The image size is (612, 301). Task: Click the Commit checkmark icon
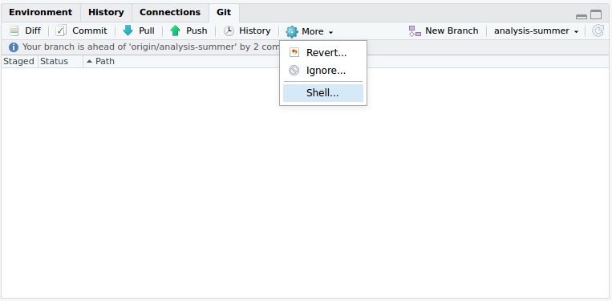click(61, 31)
